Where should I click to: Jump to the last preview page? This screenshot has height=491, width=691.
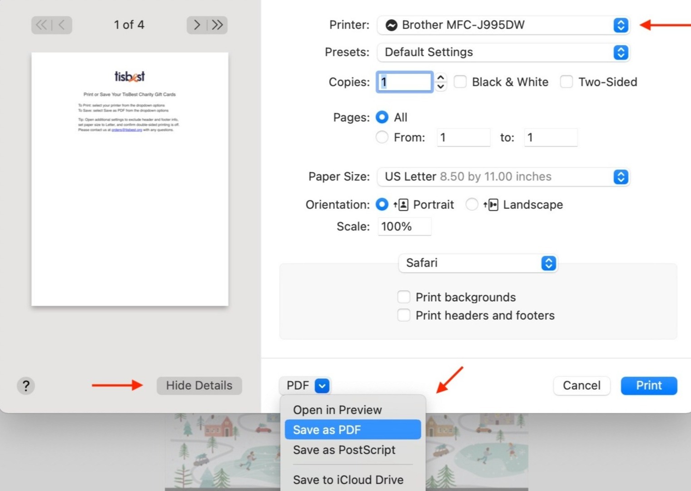(217, 25)
